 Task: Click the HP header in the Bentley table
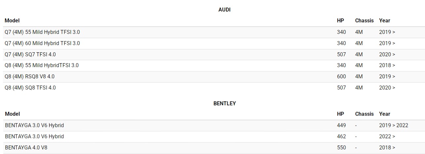click(340, 114)
